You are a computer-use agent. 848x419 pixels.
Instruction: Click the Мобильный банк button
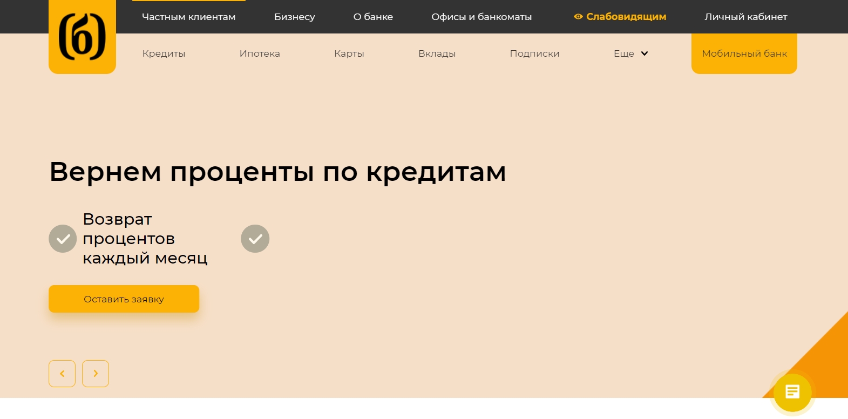(744, 53)
